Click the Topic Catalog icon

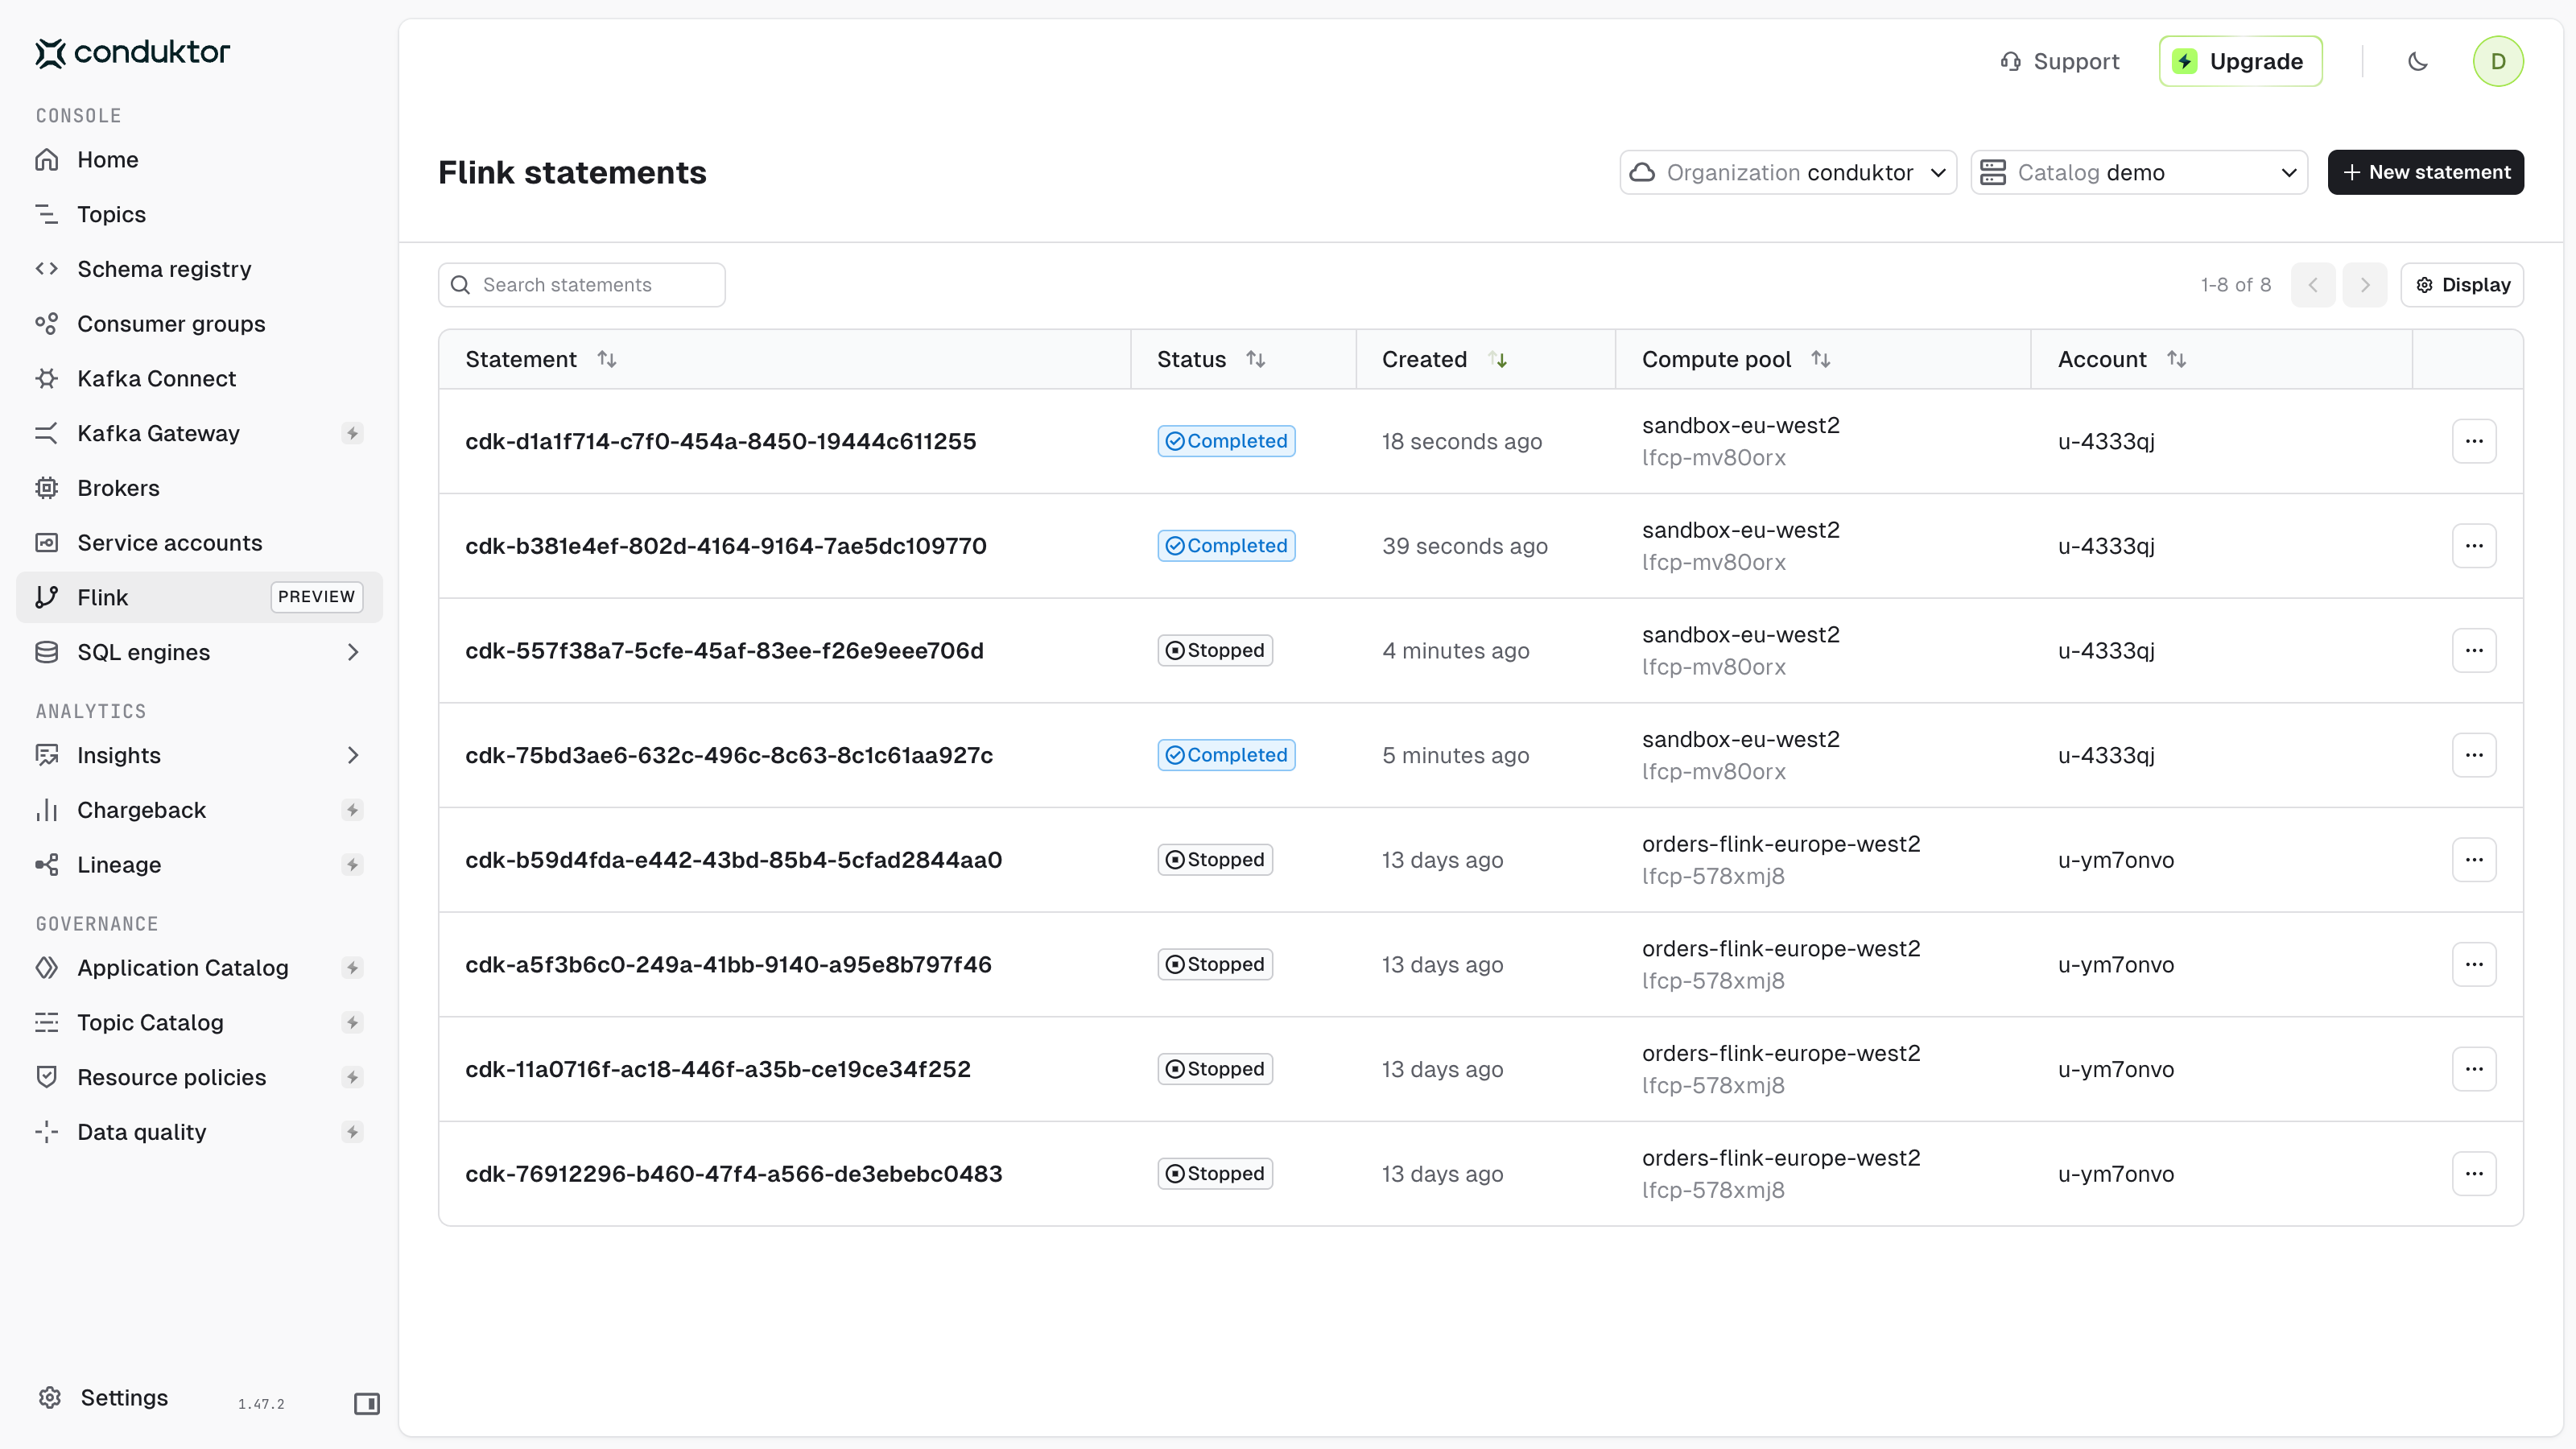[46, 1022]
